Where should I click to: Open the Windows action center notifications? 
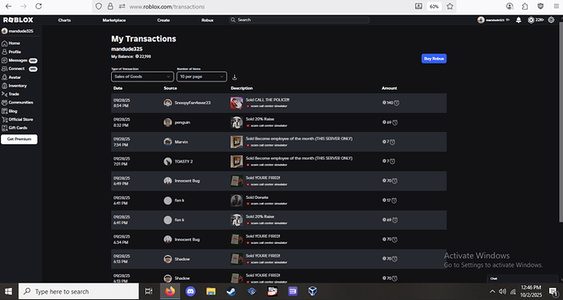(553, 291)
